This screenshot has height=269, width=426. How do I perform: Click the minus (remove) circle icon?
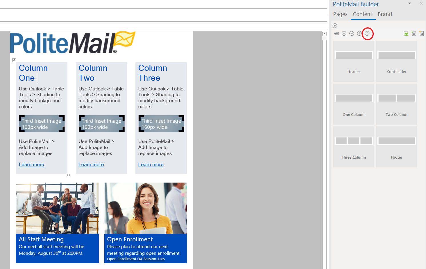tap(352, 33)
